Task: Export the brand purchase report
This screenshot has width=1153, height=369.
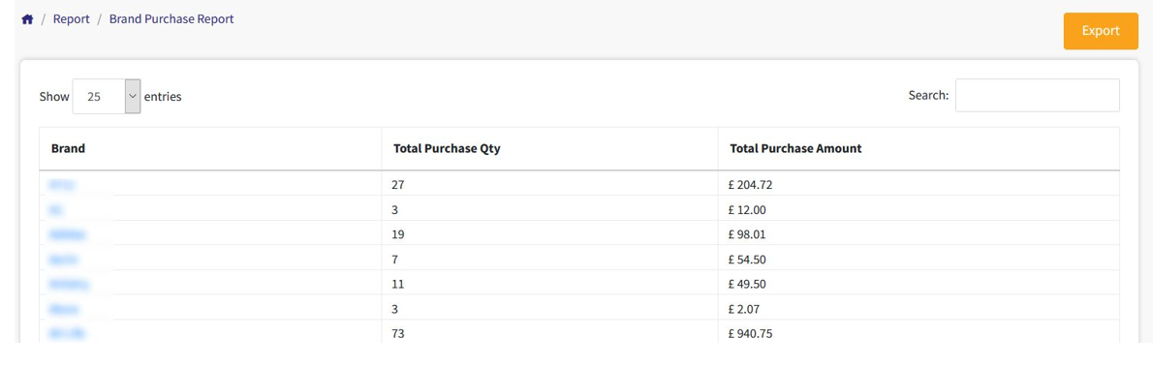Action: (x=1100, y=31)
